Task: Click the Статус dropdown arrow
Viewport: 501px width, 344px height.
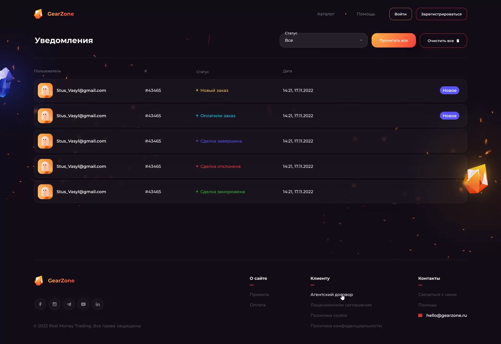Action: [361, 40]
